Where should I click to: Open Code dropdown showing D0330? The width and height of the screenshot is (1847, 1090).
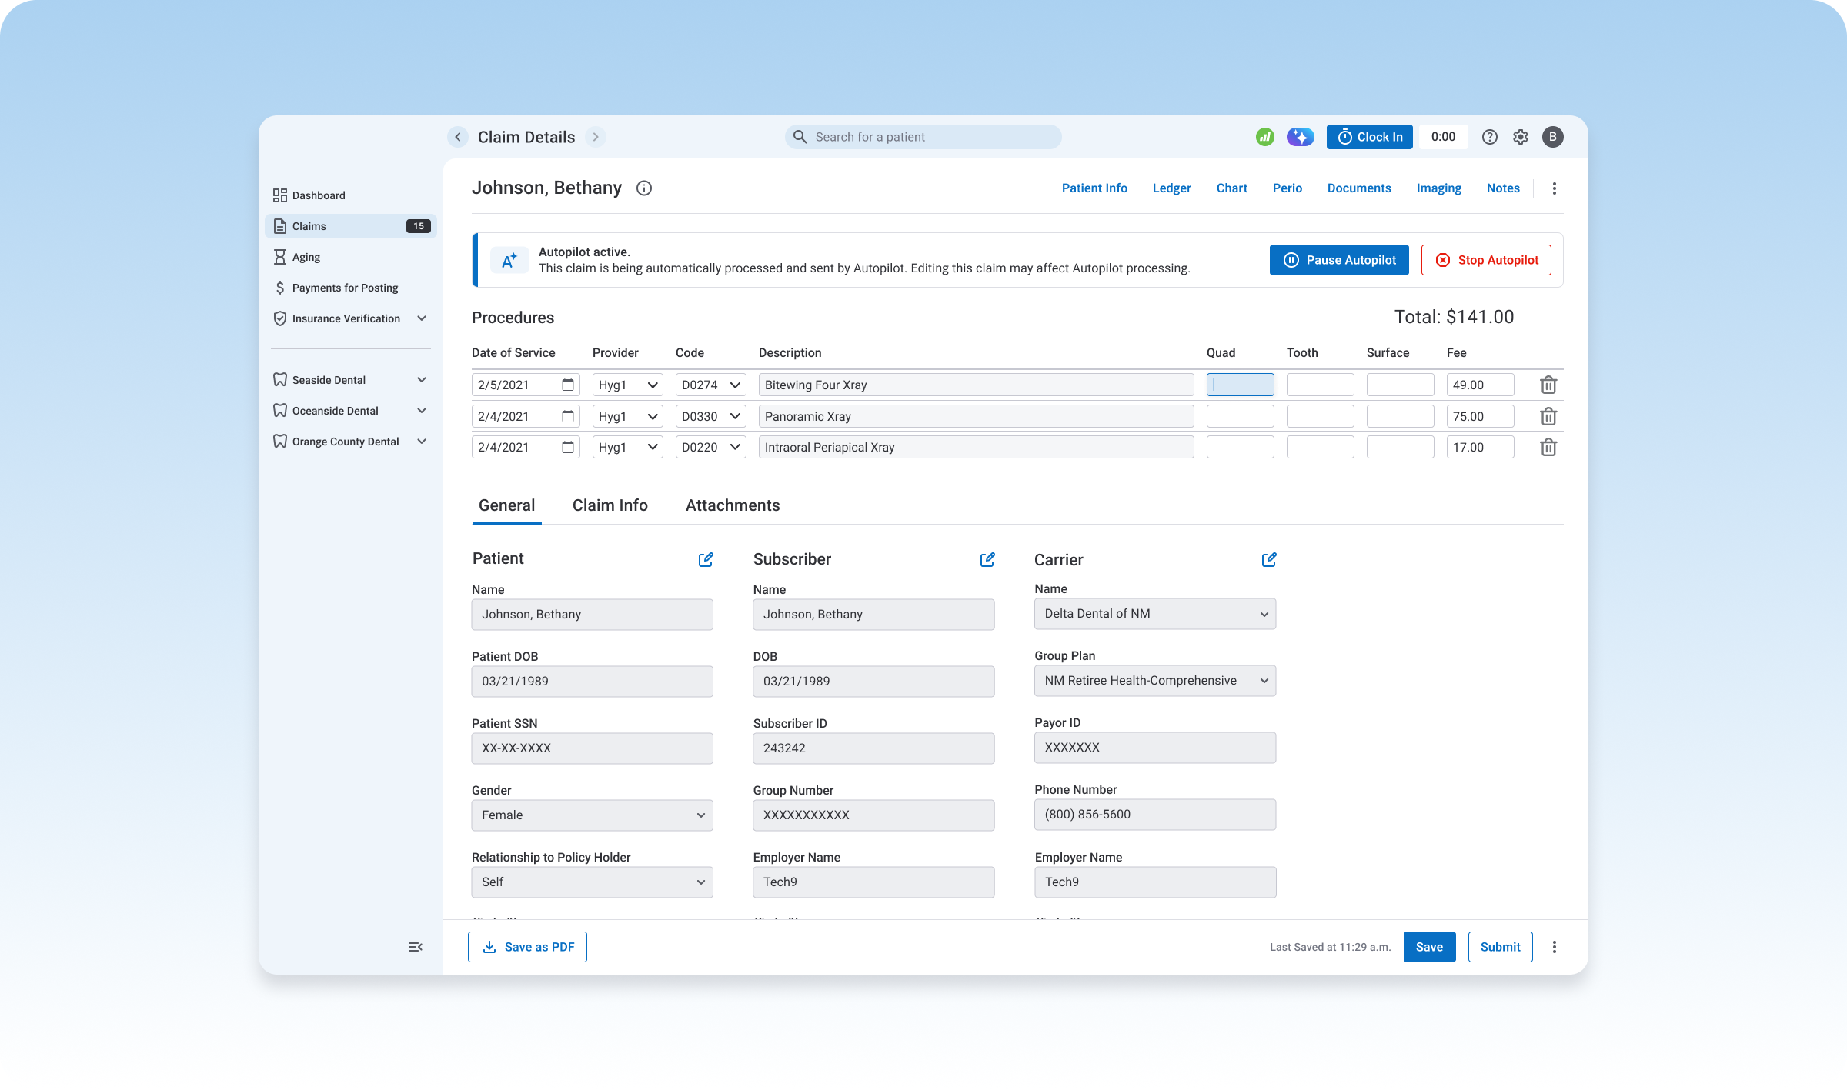(x=711, y=416)
